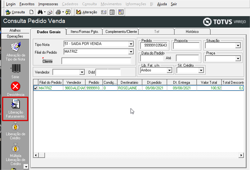Expand the Sit. Crédito dropdown

point(201,70)
